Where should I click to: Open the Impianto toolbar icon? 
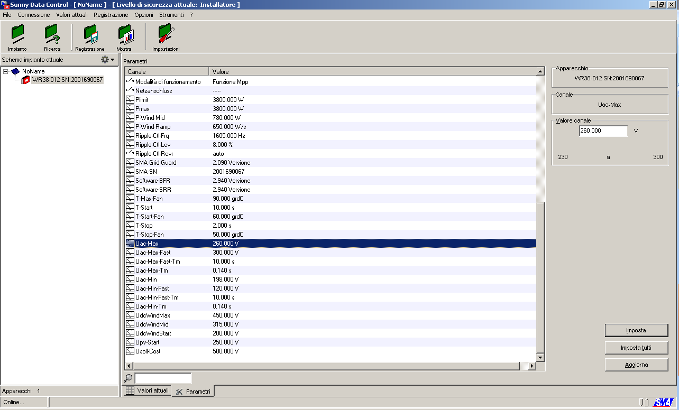pyautogui.click(x=17, y=37)
